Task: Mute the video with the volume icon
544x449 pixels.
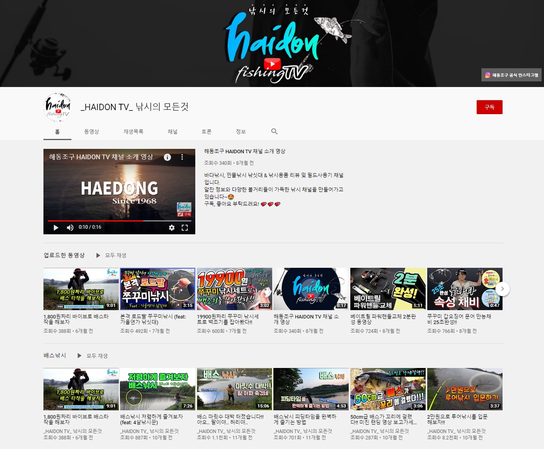Action: point(70,227)
